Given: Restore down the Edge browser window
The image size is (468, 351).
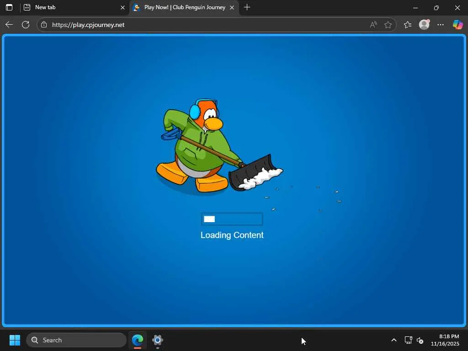Looking at the screenshot, I should click(436, 8).
